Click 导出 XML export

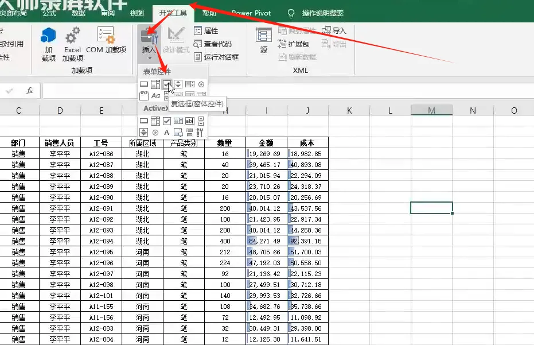coord(334,44)
